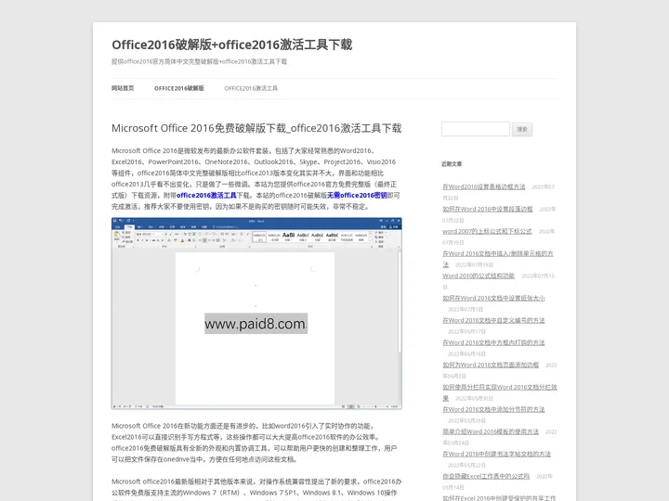Open the Word 2016 screenshot image
The width and height of the screenshot is (669, 501).
point(256,314)
